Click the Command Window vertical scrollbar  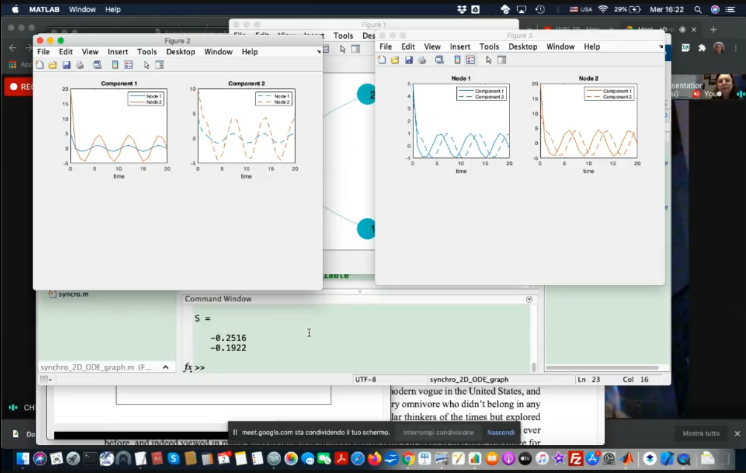point(533,366)
